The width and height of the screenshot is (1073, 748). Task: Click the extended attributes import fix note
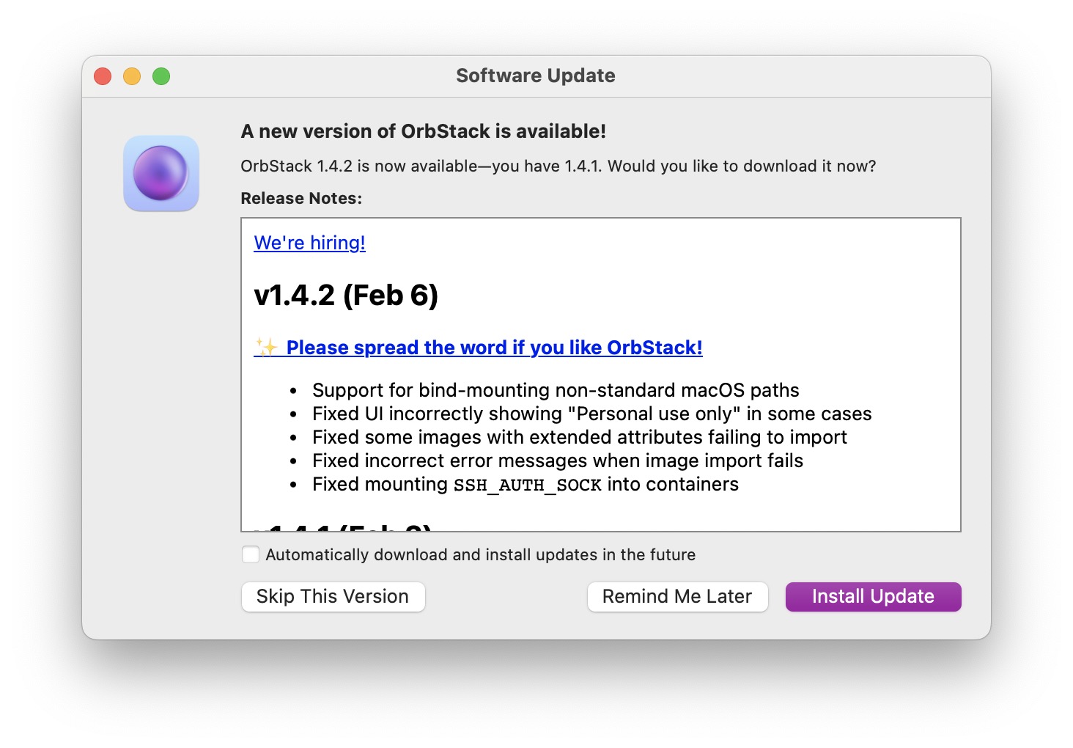point(580,437)
